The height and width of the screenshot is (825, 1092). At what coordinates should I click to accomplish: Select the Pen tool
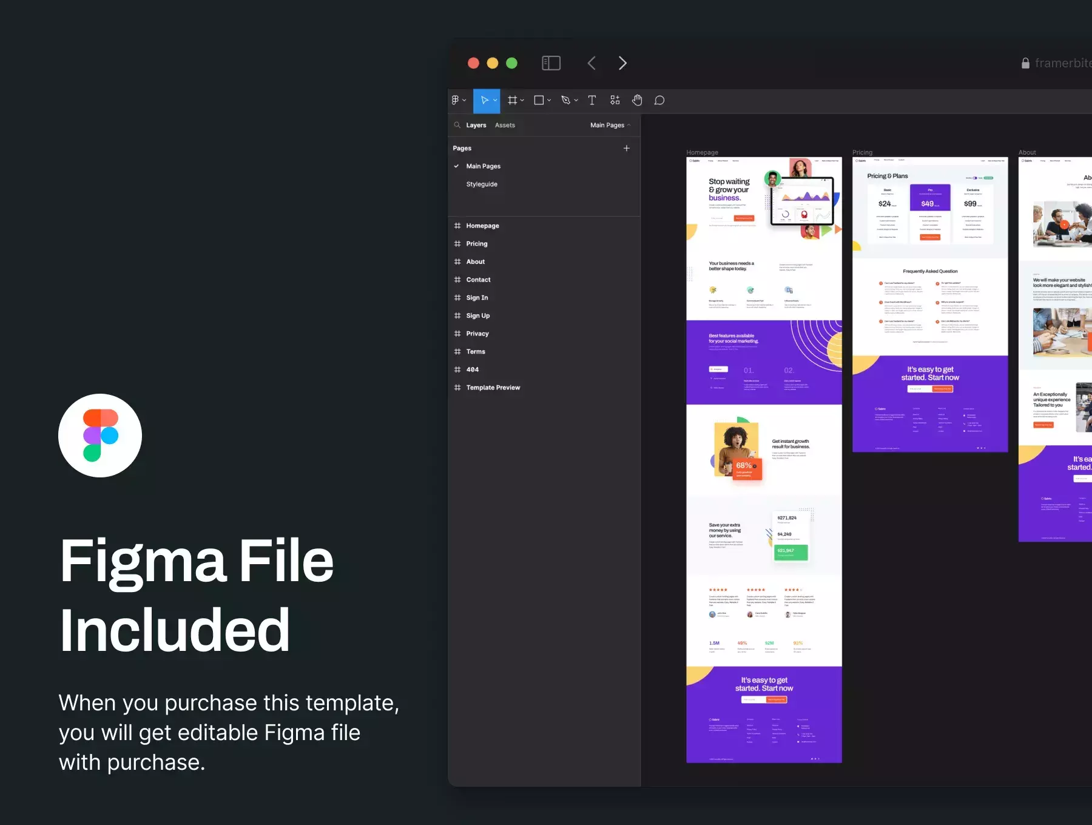point(565,101)
